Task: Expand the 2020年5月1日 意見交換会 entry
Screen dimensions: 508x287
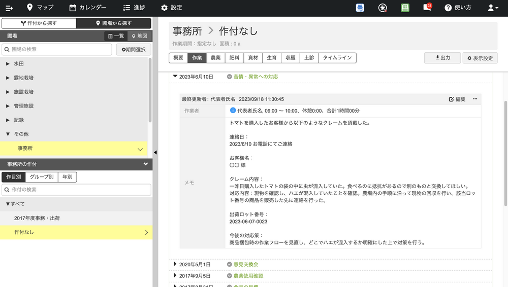Action: (x=175, y=264)
